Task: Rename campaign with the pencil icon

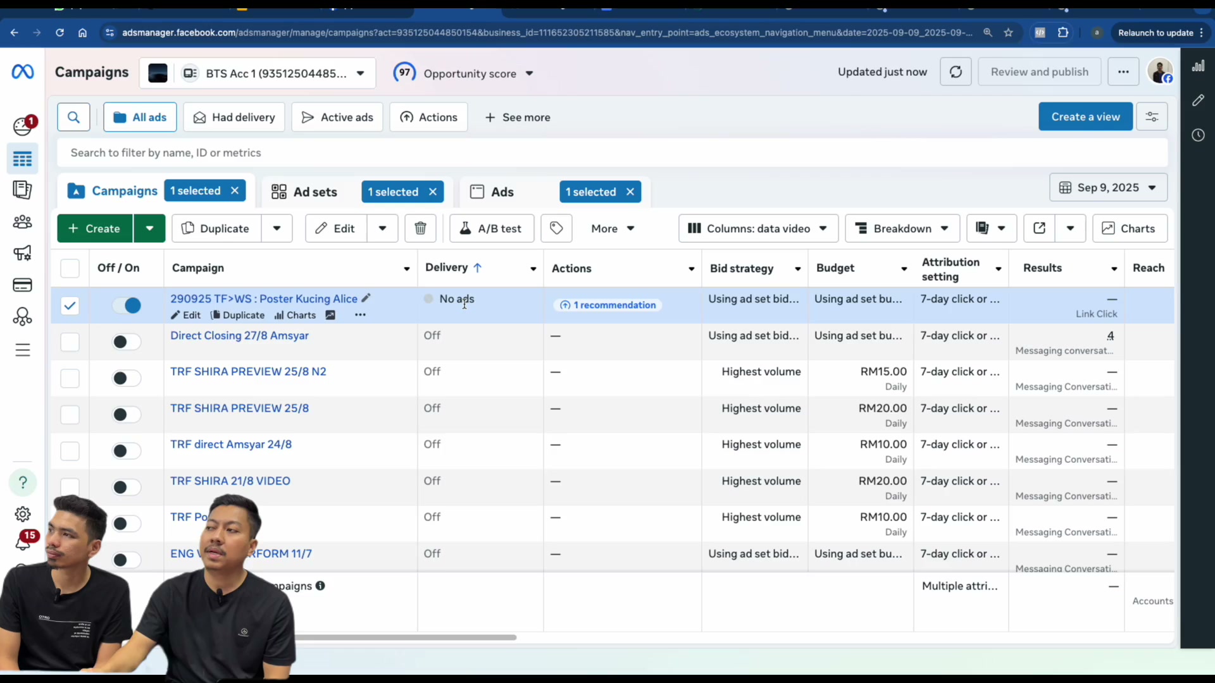Action: [x=366, y=298]
